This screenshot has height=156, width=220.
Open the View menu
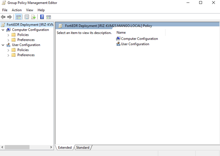tap(30, 10)
